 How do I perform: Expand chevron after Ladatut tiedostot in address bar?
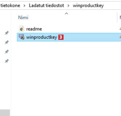(x=69, y=6)
